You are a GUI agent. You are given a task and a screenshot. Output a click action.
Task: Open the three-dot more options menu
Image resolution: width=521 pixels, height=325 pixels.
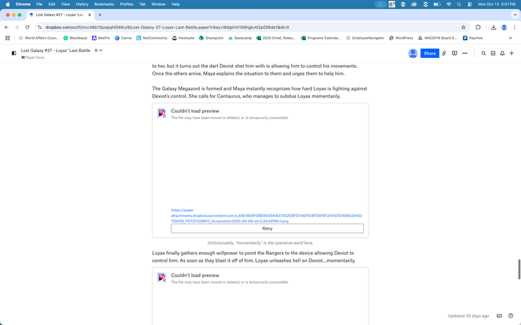pos(465,53)
